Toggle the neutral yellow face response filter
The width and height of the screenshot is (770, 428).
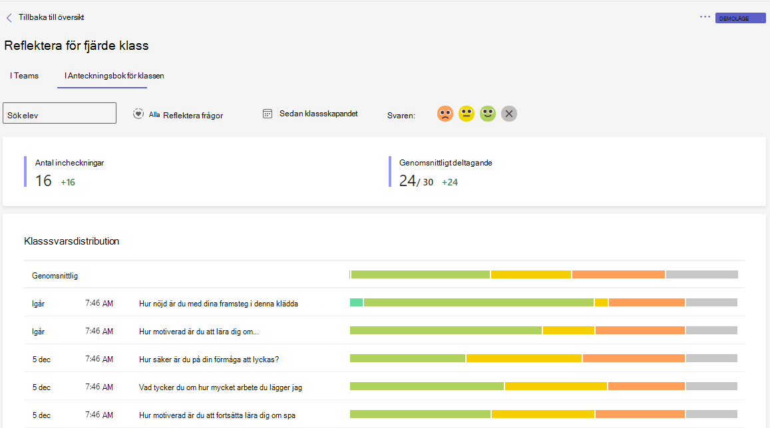tap(466, 114)
